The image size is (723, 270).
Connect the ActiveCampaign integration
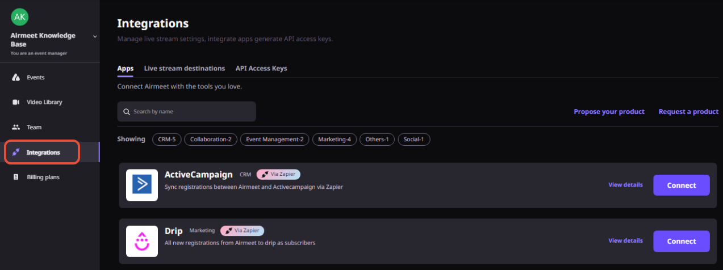click(x=682, y=185)
